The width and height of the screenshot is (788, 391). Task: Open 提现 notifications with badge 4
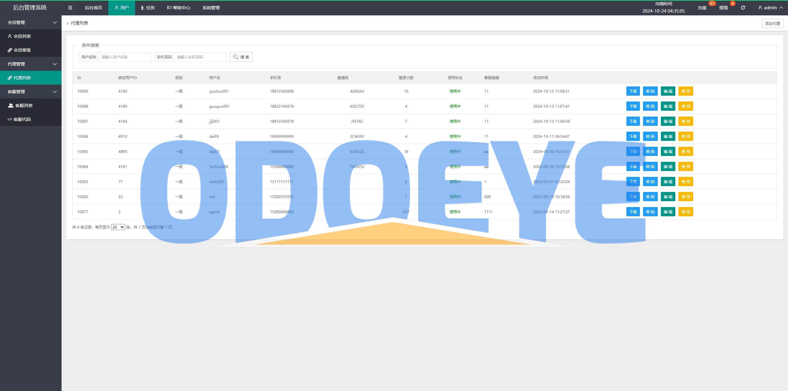tap(723, 8)
